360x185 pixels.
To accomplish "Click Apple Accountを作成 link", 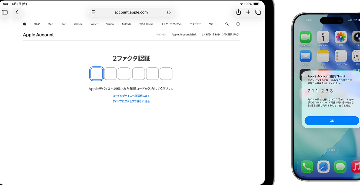I will click(184, 35).
